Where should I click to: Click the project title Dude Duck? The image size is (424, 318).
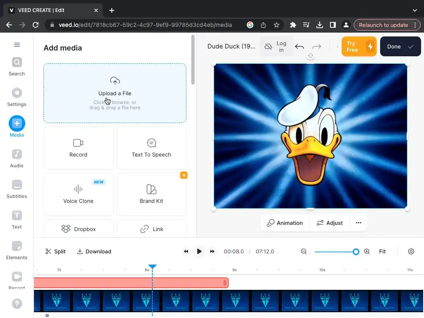(x=231, y=46)
